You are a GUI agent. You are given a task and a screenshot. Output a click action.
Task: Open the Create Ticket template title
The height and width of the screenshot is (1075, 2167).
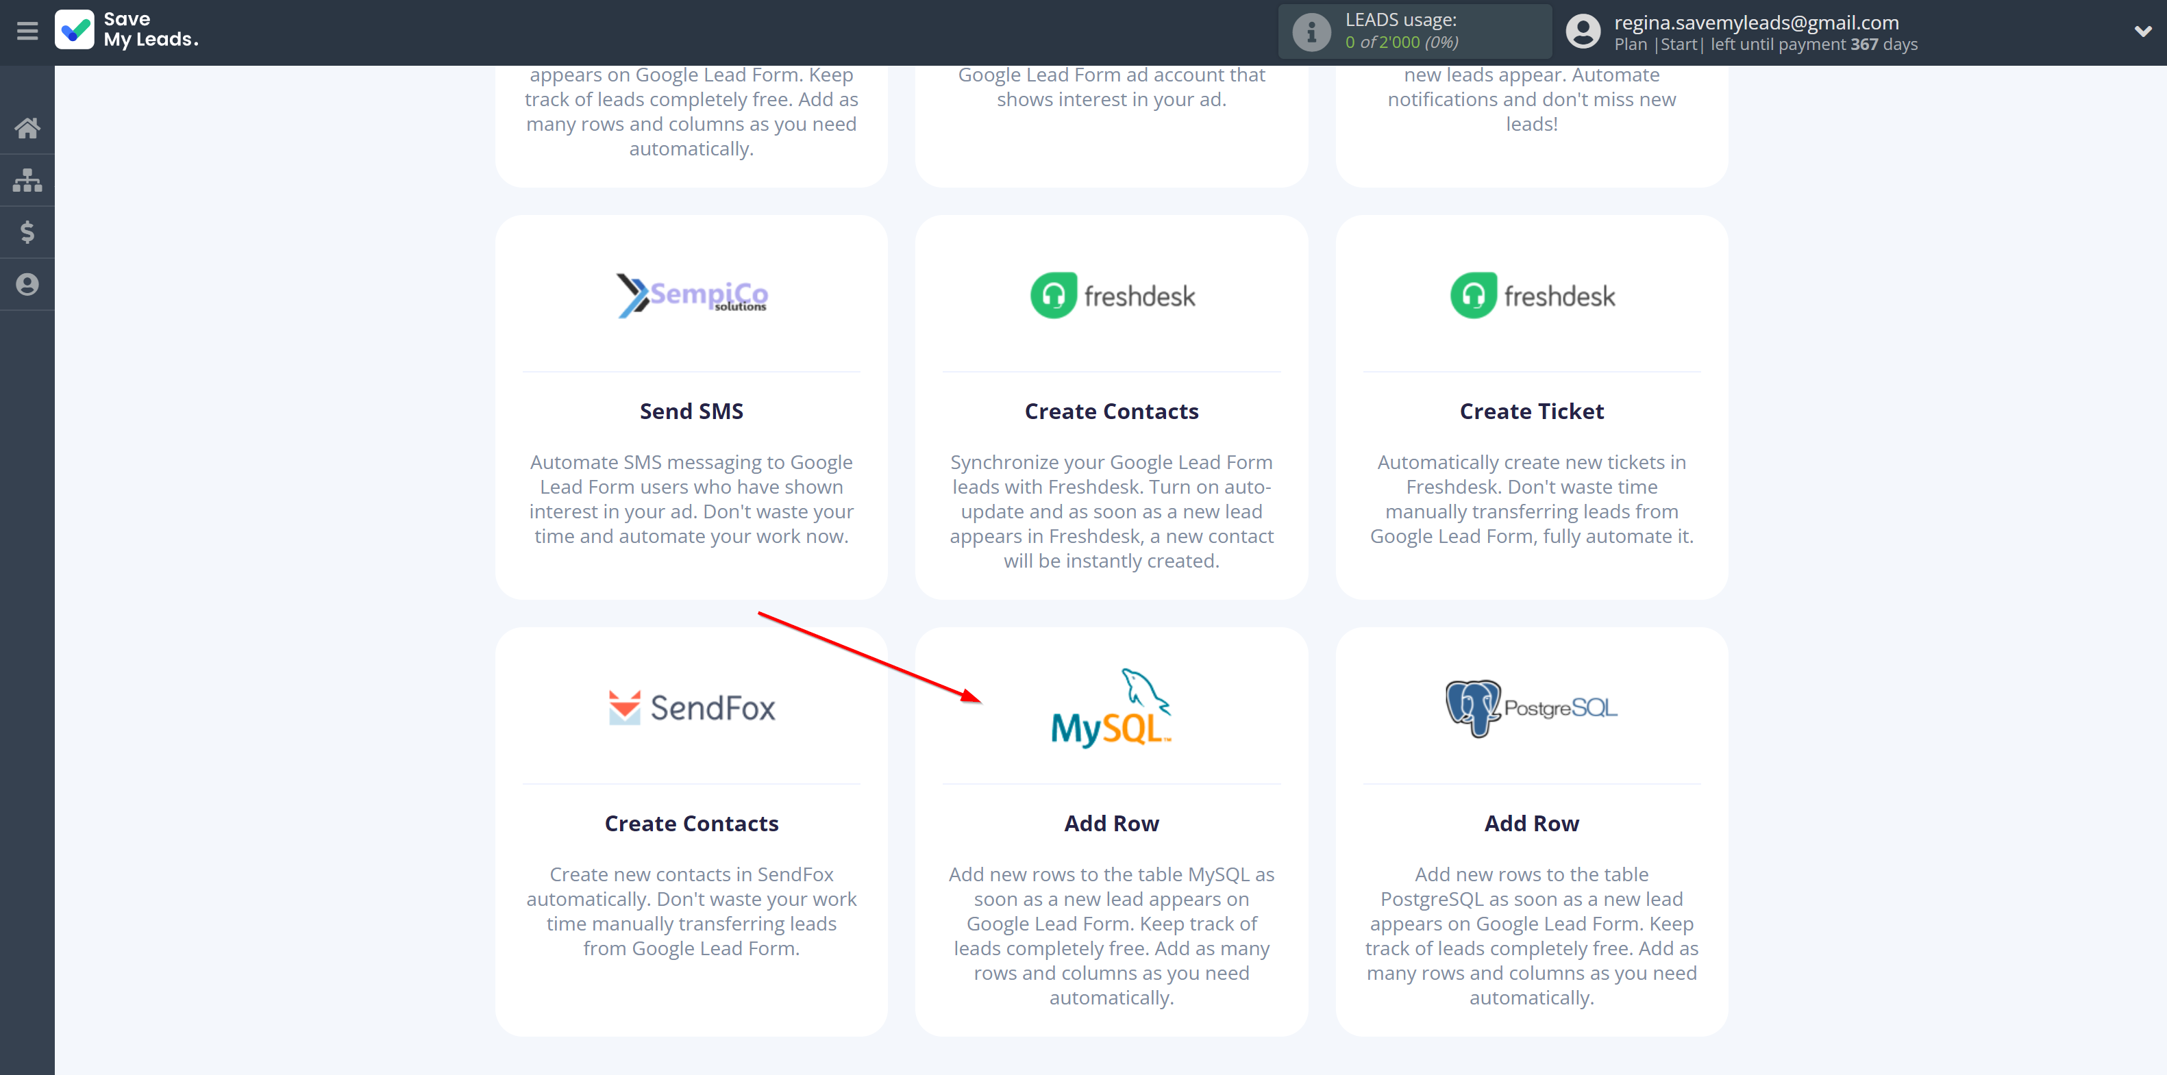tap(1532, 411)
